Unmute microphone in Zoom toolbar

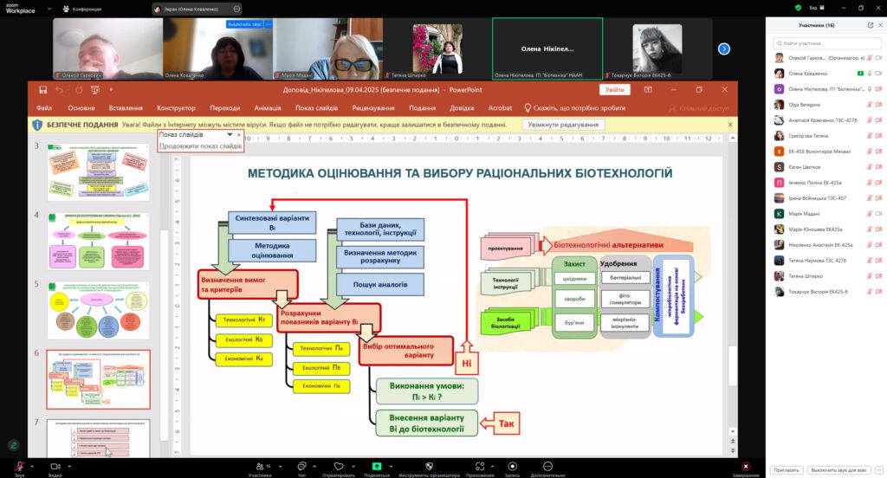coord(20,466)
